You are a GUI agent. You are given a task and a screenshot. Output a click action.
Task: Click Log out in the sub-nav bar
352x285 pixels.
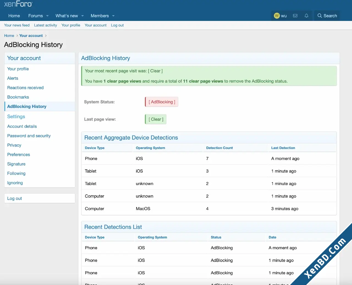point(117,25)
